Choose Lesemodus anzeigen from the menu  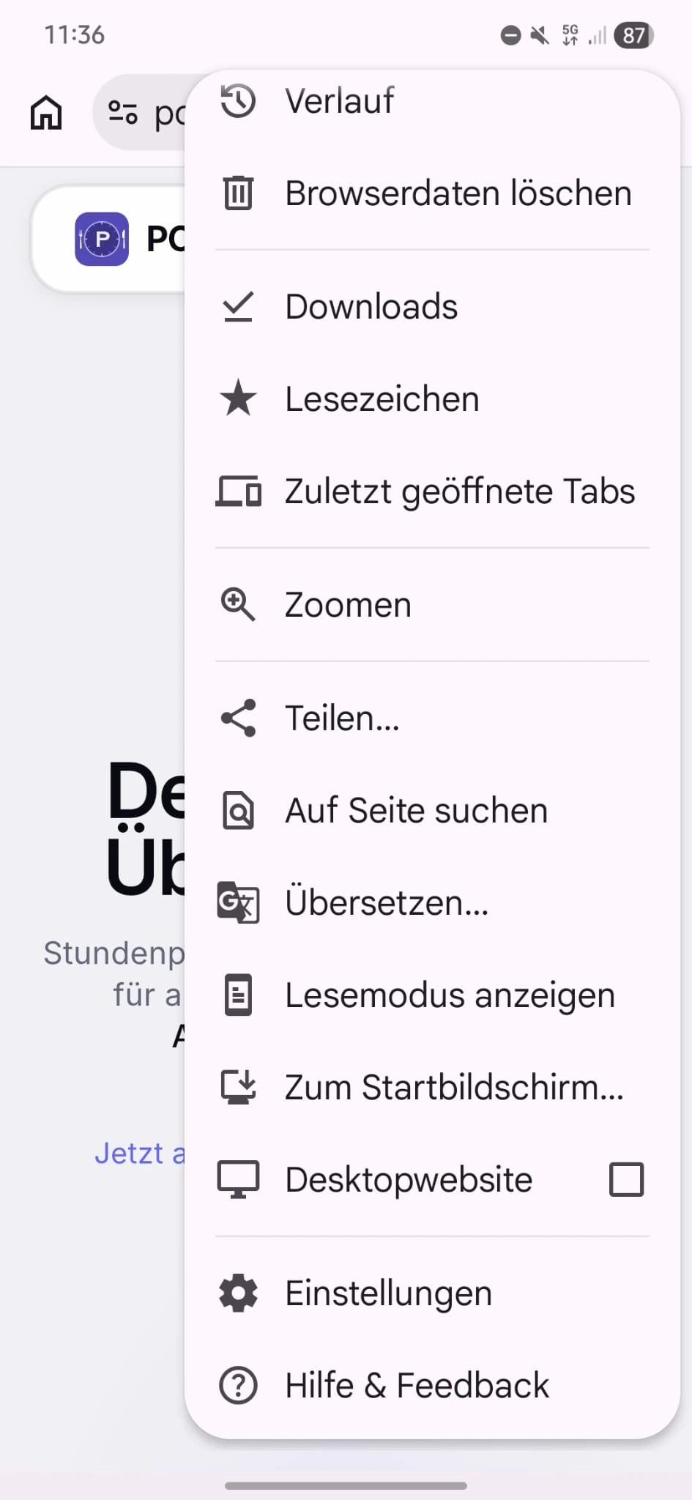pos(432,995)
